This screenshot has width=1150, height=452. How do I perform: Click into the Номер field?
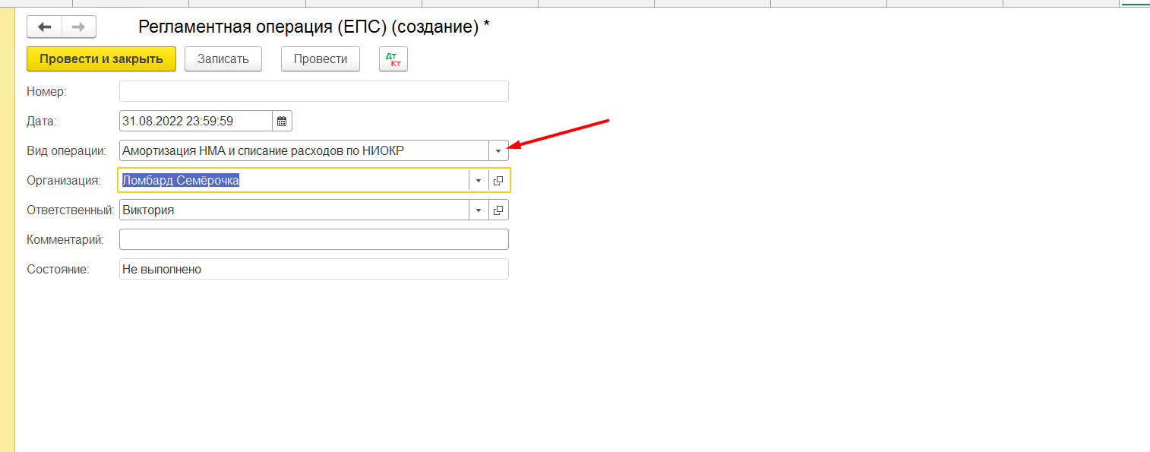313,91
